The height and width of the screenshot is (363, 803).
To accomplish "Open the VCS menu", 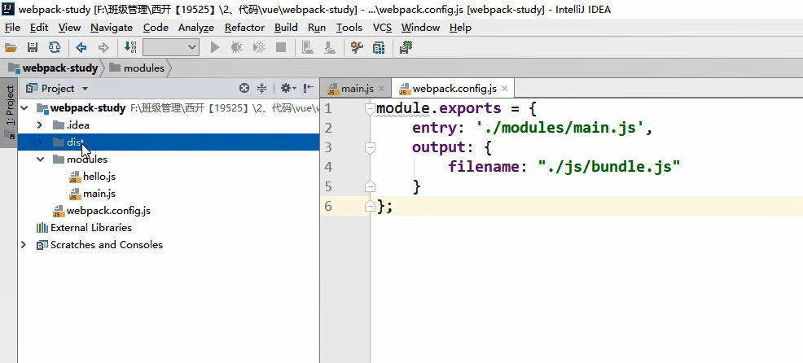I will pos(382,28).
